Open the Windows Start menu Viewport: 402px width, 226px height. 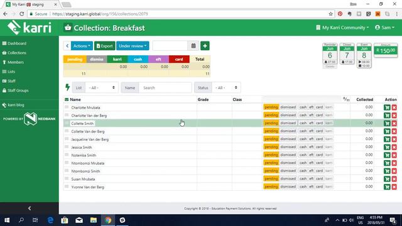(7, 220)
